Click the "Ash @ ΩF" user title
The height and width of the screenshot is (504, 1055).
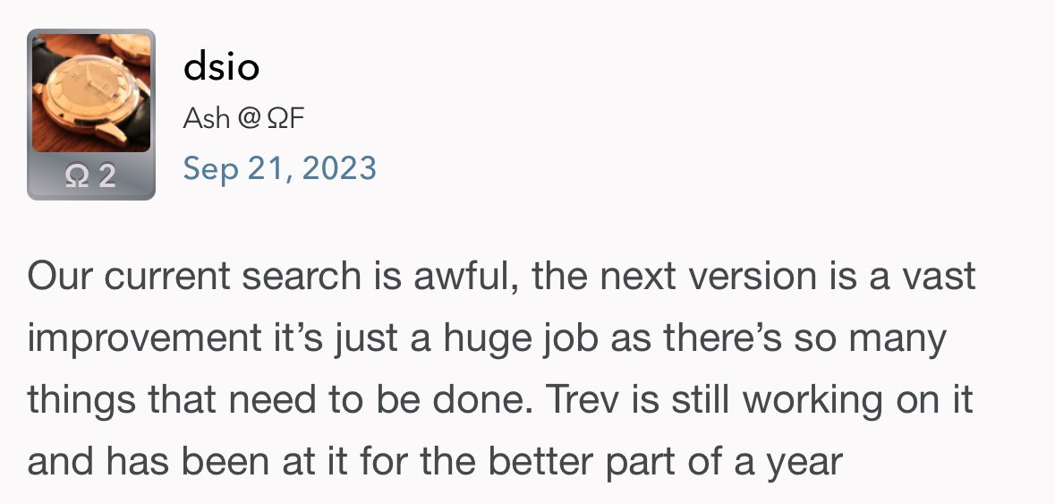pos(243,117)
